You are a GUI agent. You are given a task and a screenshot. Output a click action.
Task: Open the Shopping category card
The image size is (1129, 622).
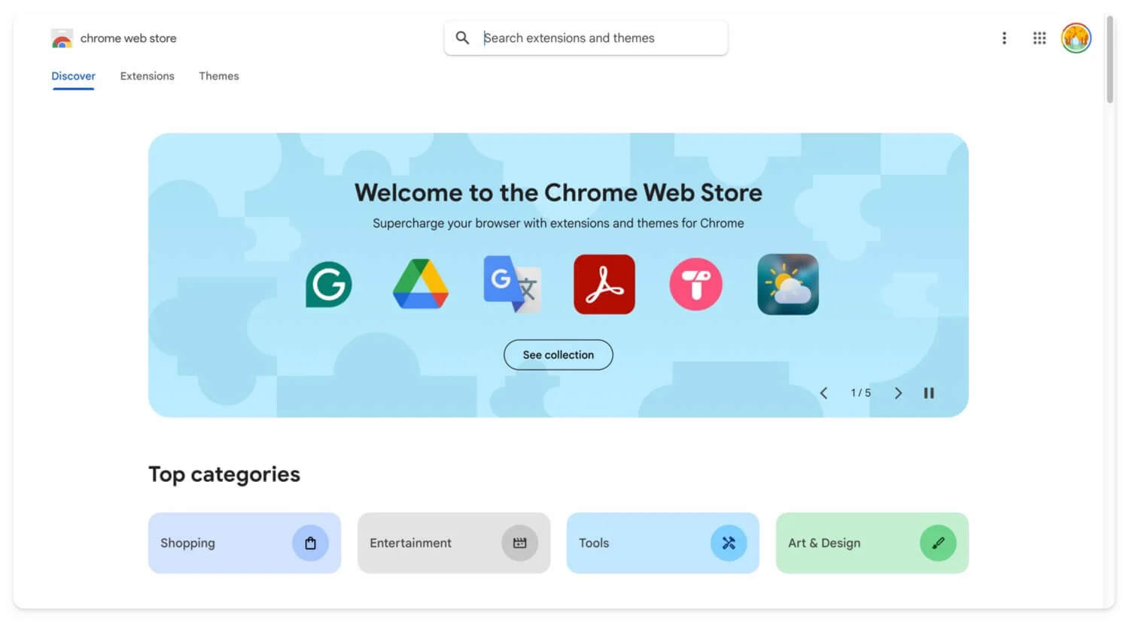[244, 543]
